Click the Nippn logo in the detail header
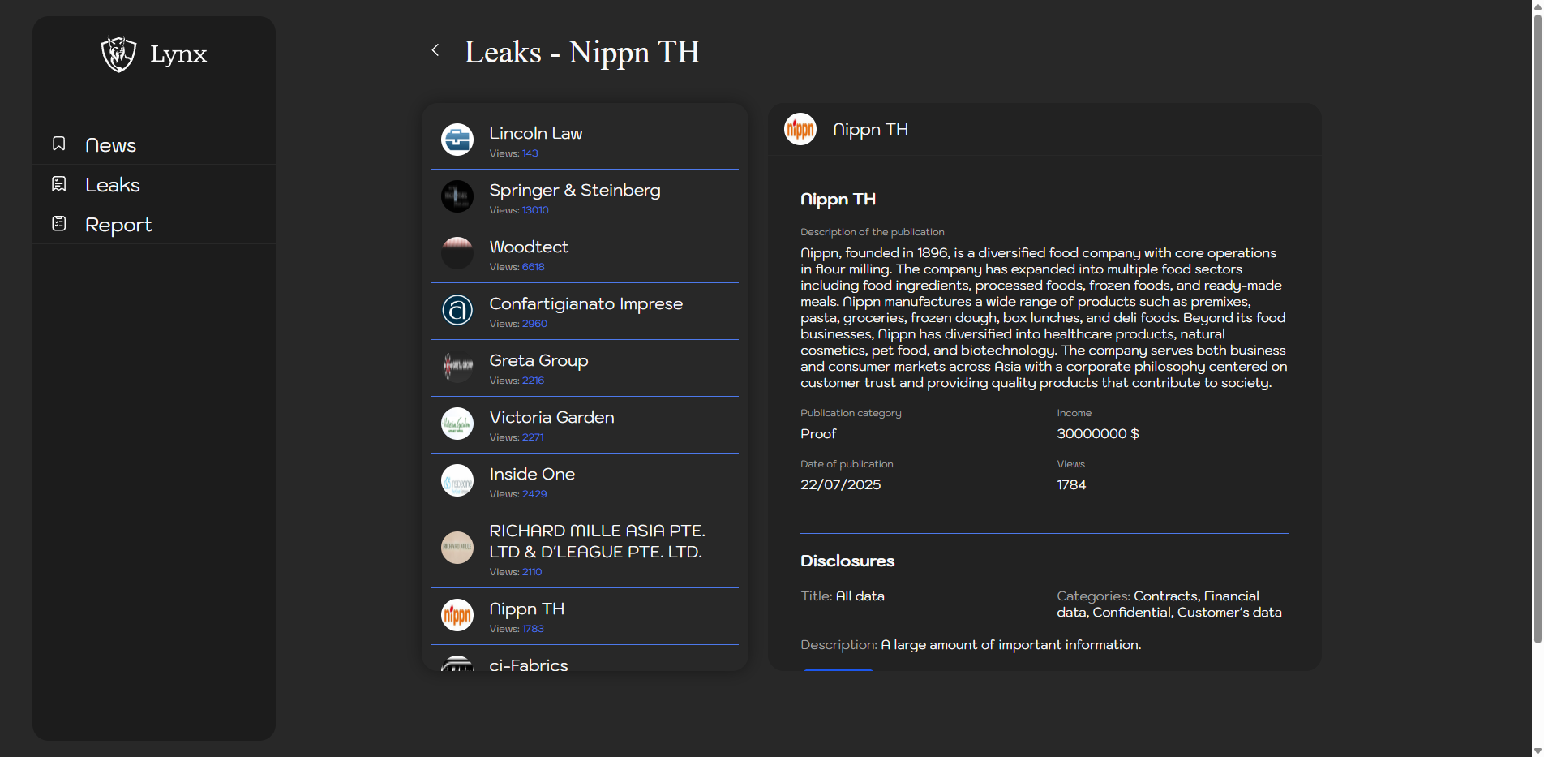This screenshot has height=757, width=1544. (x=800, y=129)
